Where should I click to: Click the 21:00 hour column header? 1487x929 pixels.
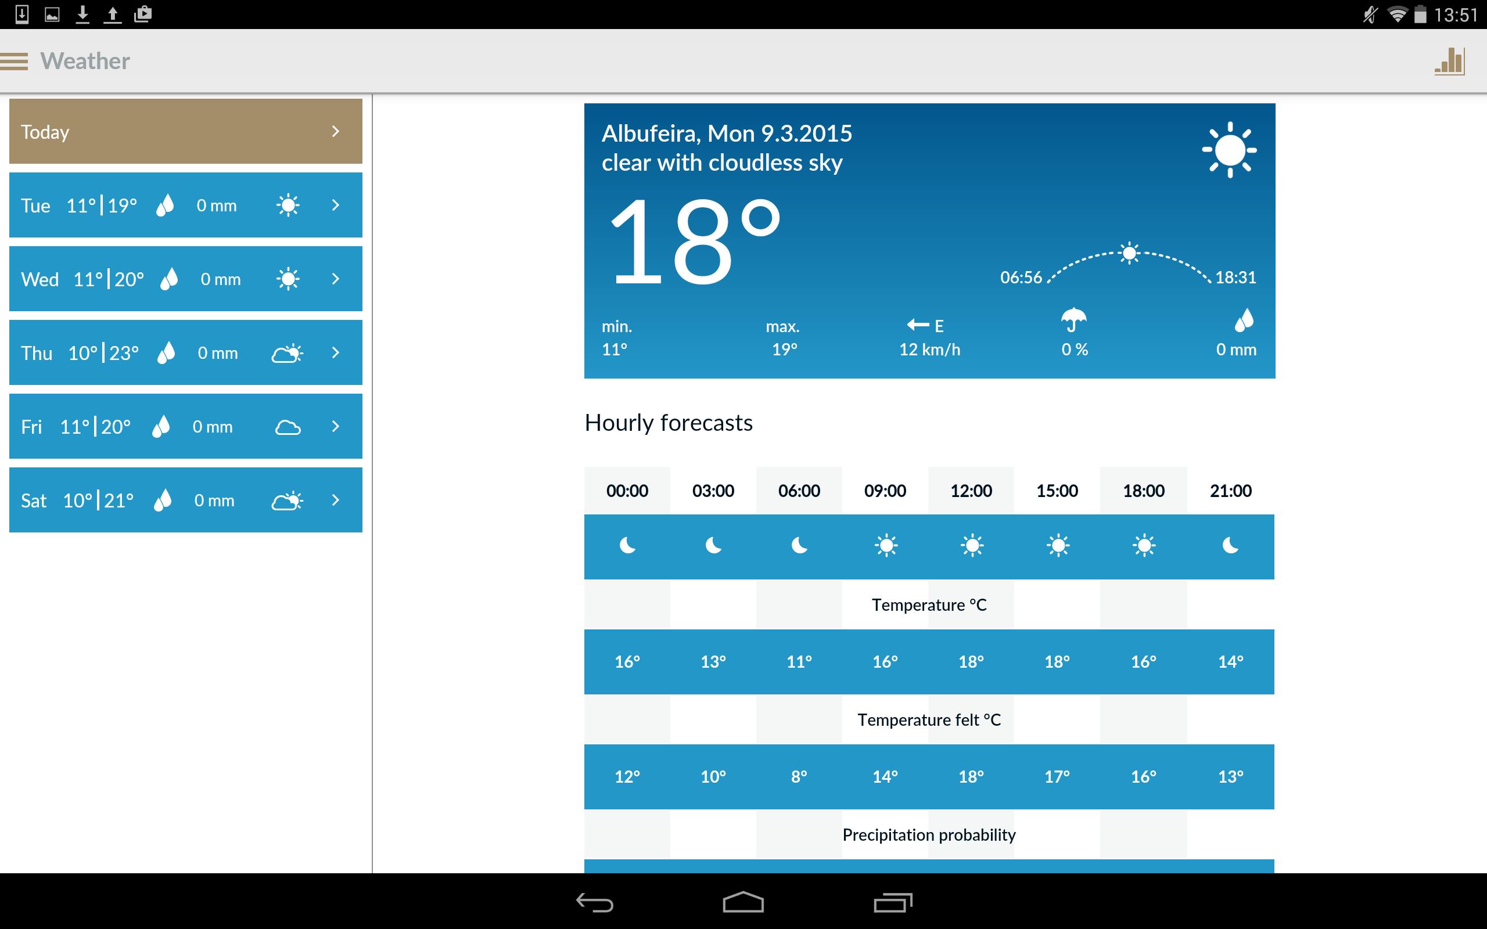pyautogui.click(x=1231, y=491)
